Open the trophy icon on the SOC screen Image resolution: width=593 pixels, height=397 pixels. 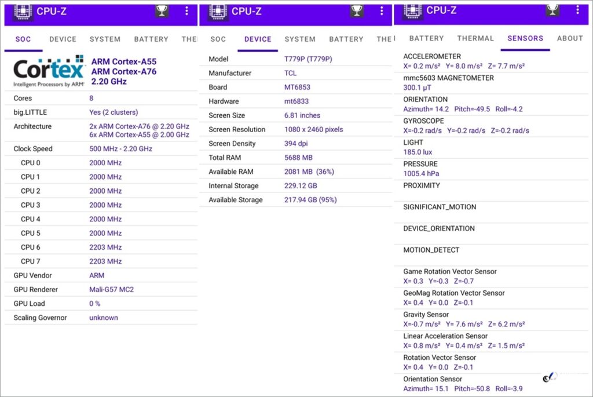tap(162, 11)
